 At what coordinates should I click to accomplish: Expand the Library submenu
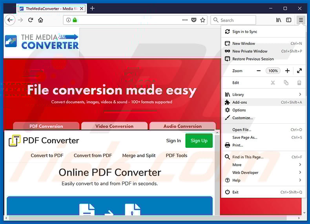[264, 94]
